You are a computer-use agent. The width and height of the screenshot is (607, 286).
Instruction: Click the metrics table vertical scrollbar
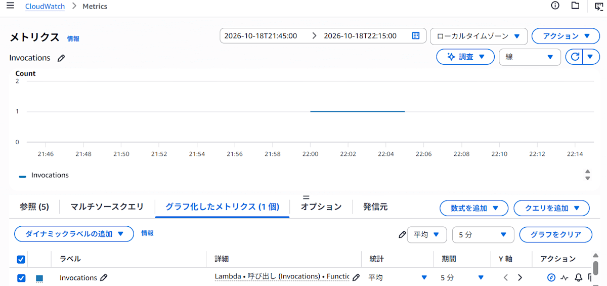(x=596, y=268)
